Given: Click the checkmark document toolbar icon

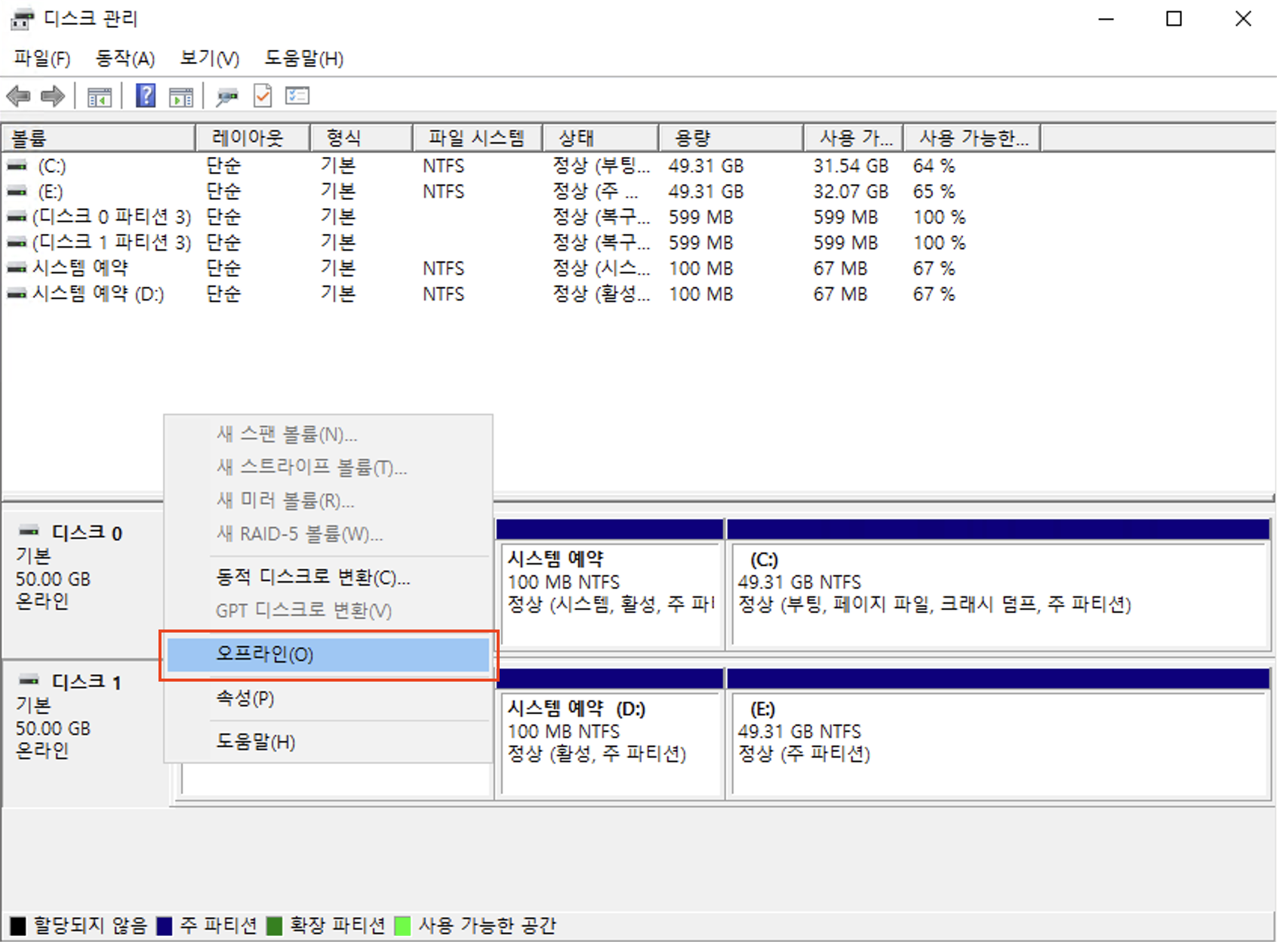Looking at the screenshot, I should [263, 96].
